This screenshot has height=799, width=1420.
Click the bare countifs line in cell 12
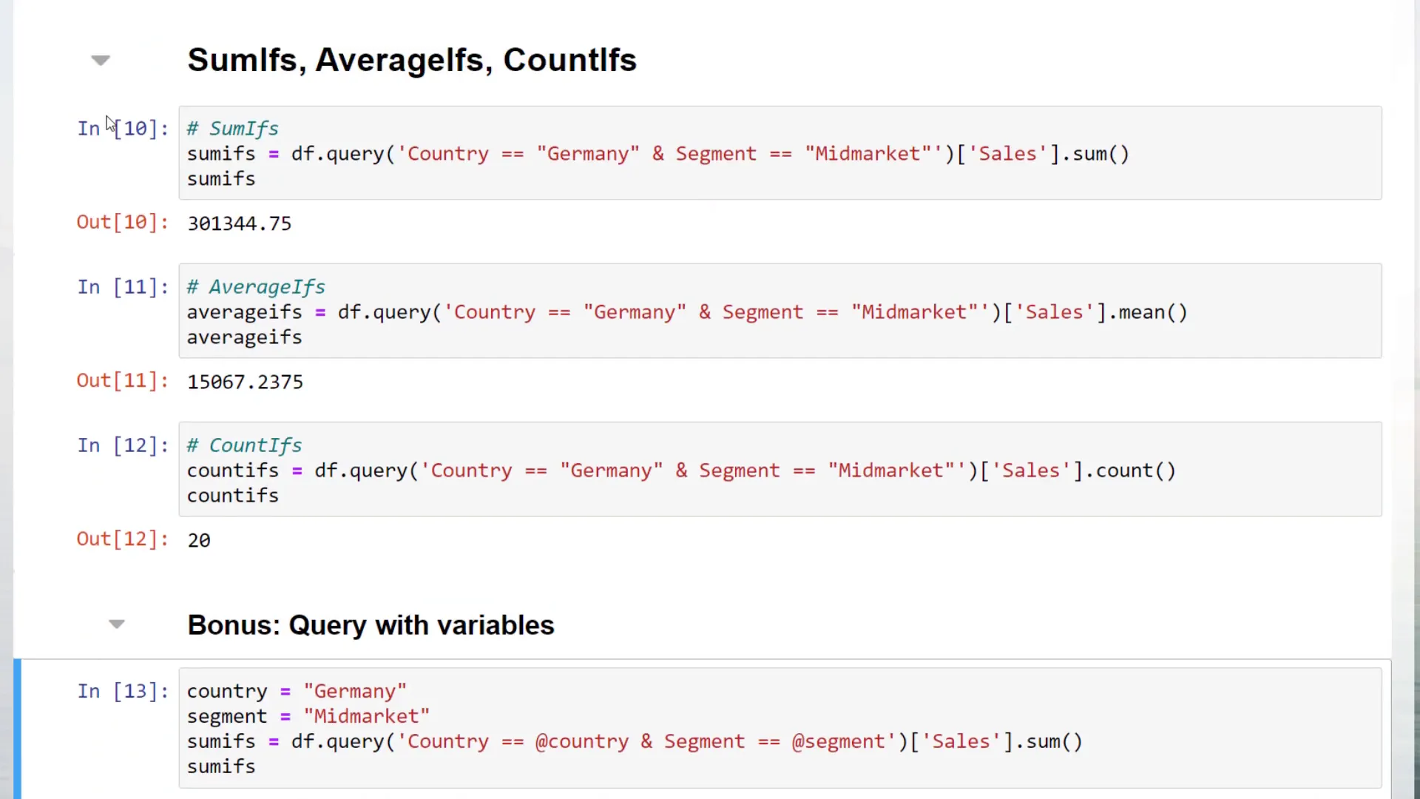[x=232, y=496]
